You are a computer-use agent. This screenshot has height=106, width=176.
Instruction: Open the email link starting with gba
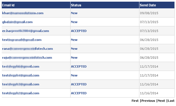17,22
